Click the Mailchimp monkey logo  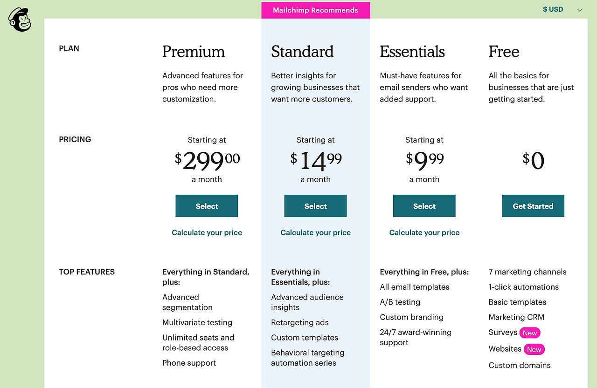pyautogui.click(x=20, y=20)
